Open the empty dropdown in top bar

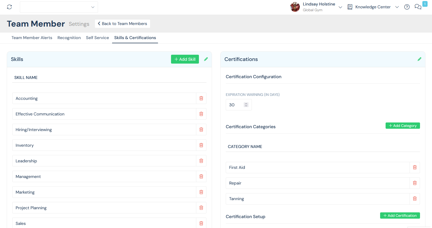tap(59, 7)
